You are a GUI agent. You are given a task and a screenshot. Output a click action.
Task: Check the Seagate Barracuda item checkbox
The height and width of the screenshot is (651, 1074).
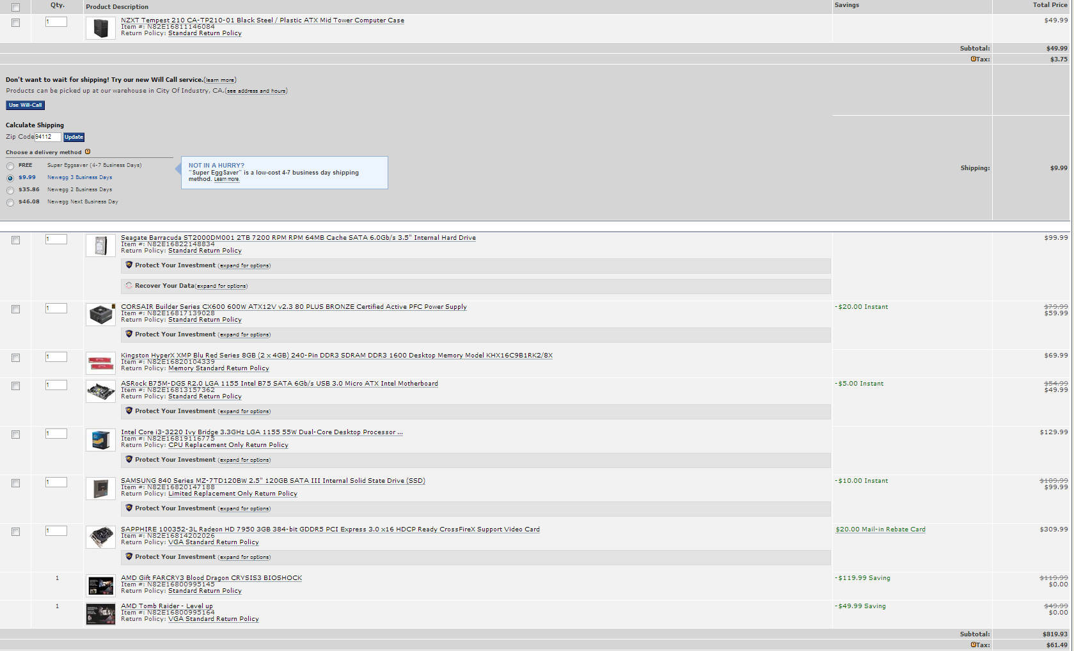tap(15, 240)
